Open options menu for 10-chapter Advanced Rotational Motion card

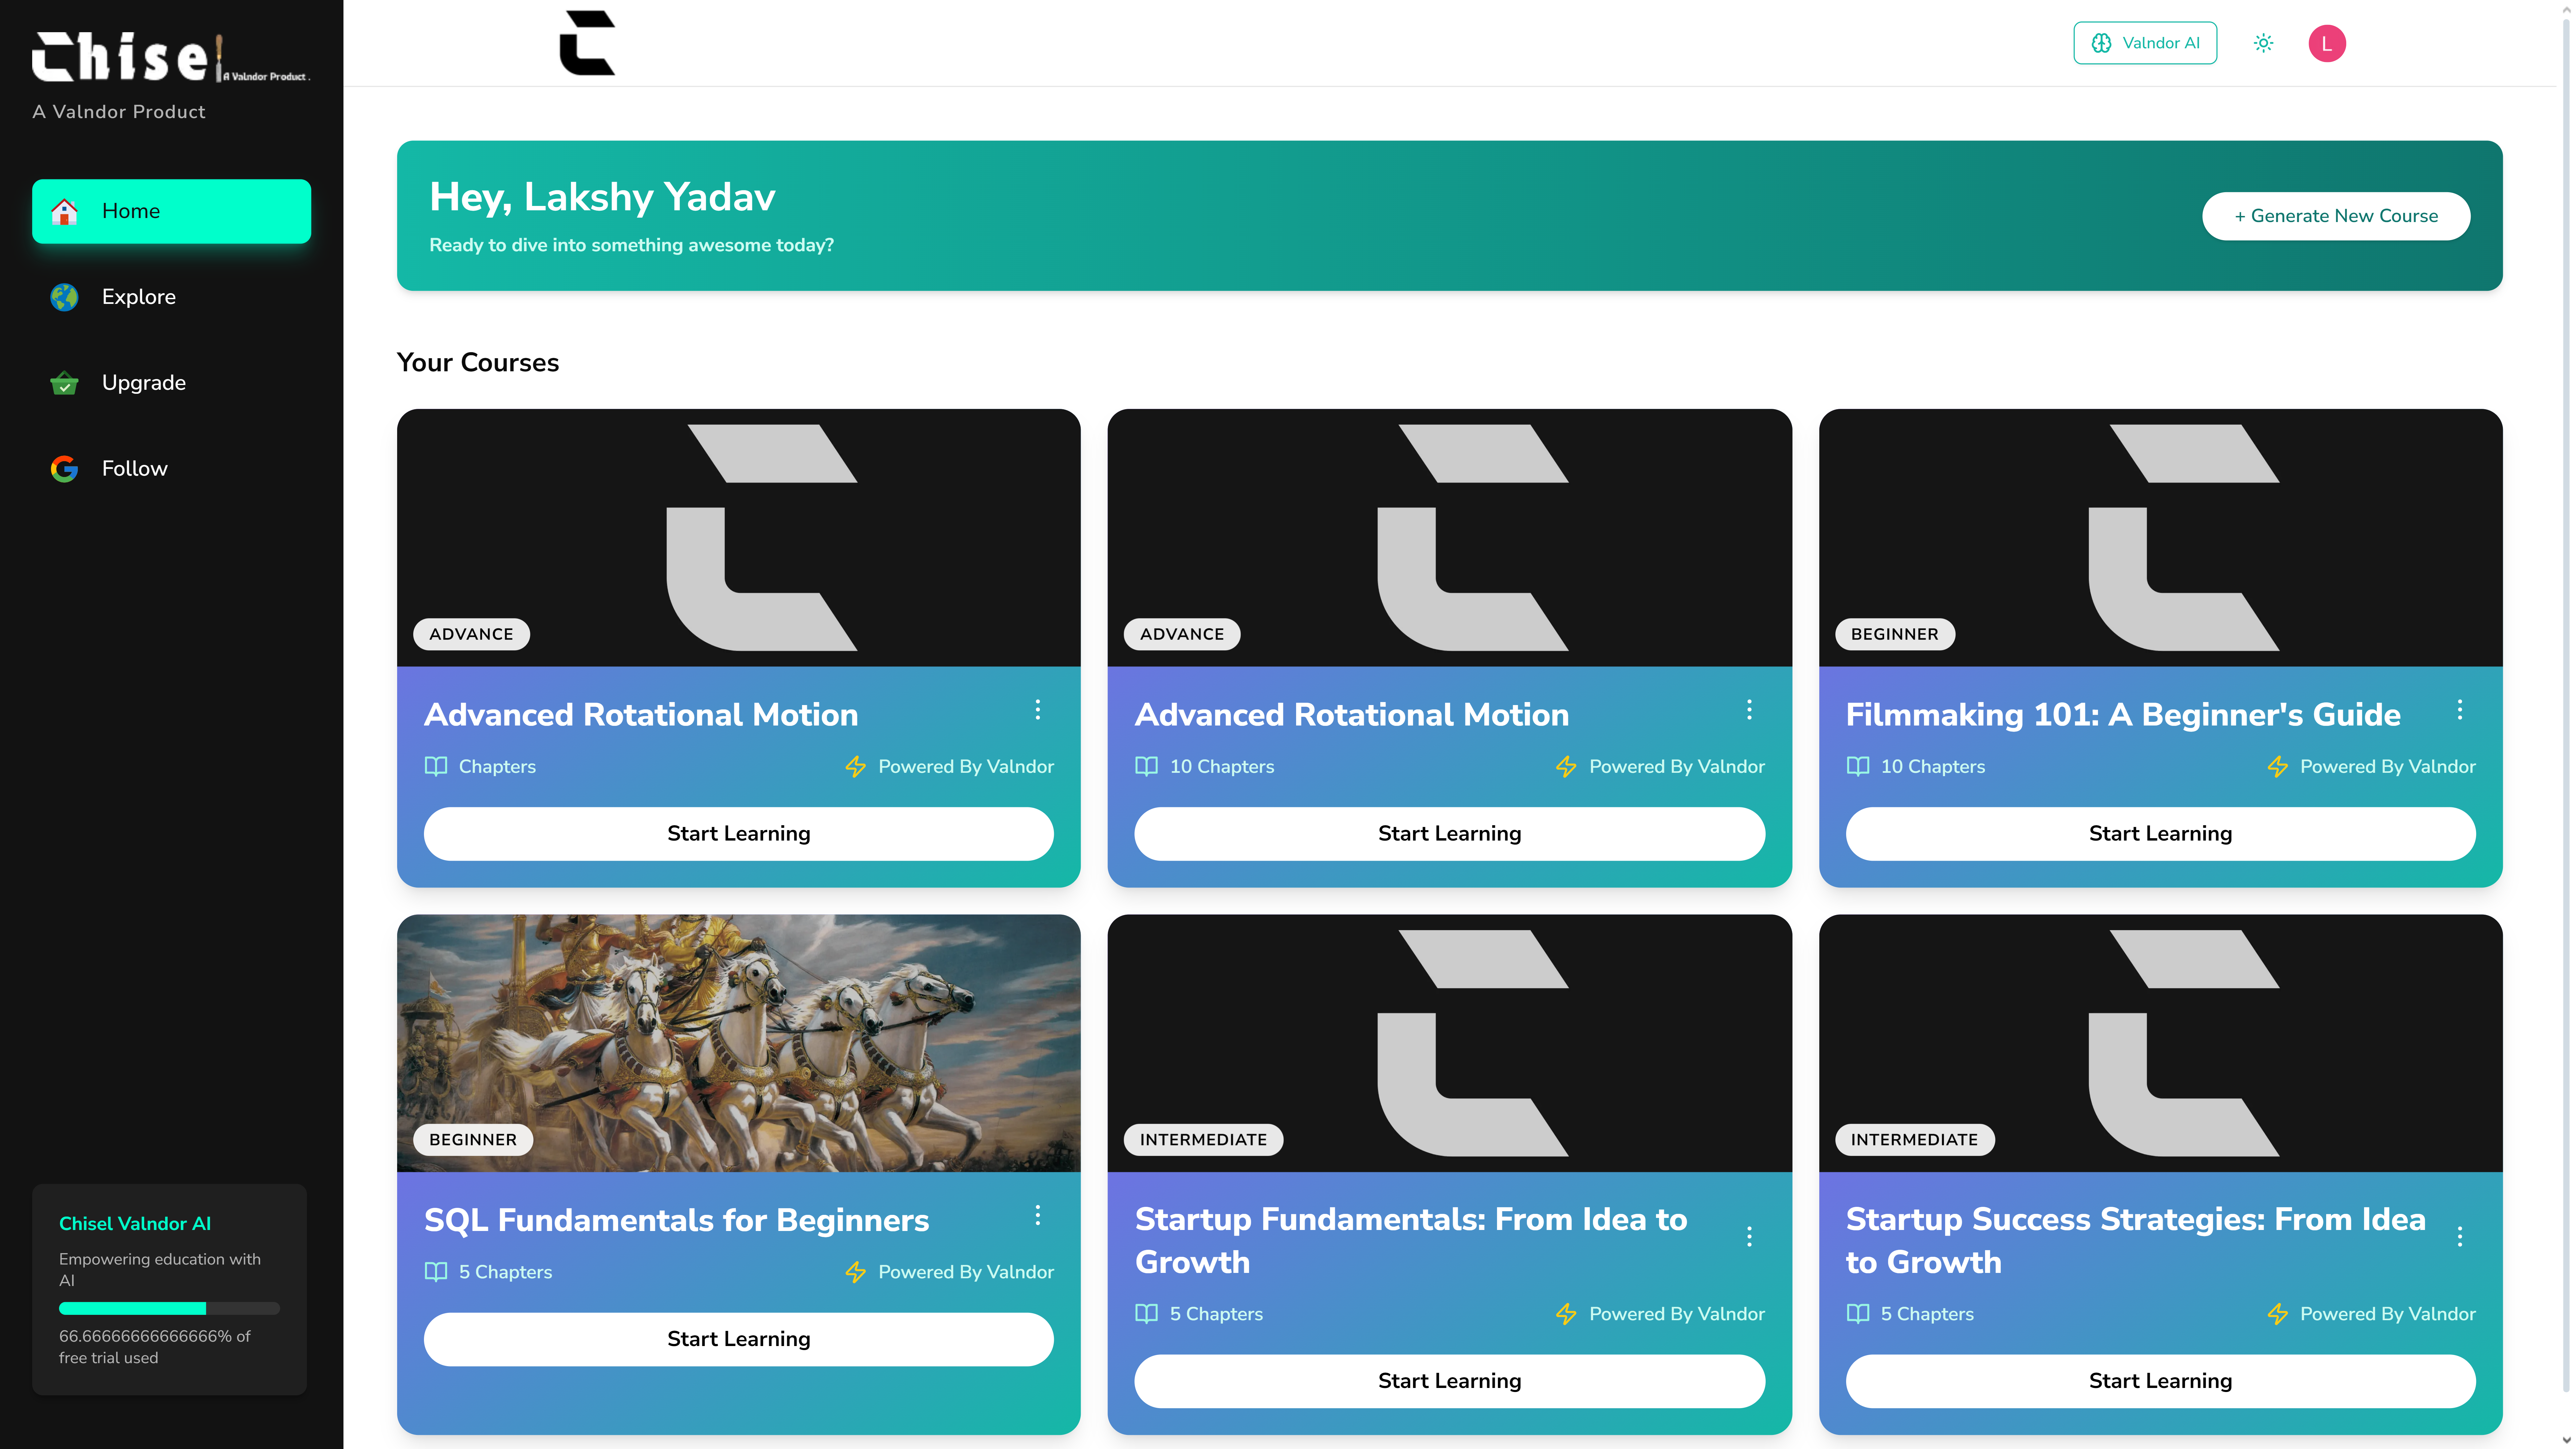pyautogui.click(x=1749, y=710)
